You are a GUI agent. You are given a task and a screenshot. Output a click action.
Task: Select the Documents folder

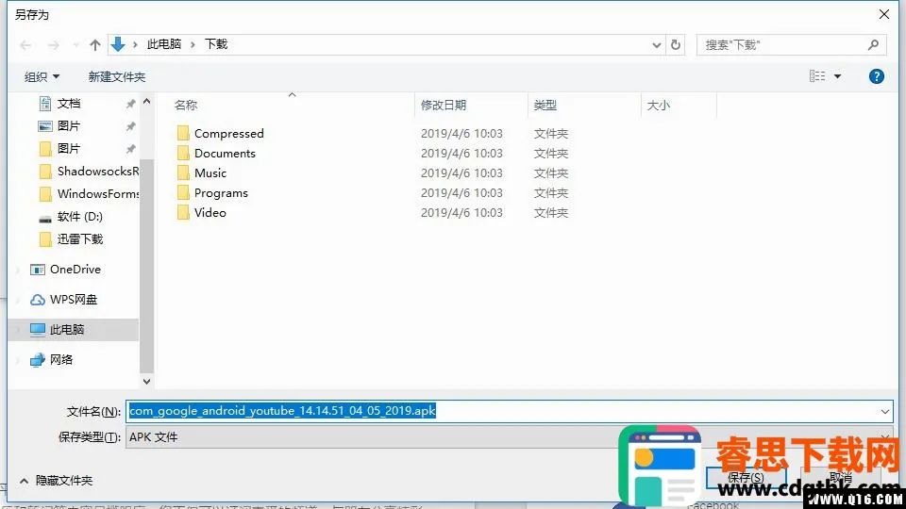pos(225,153)
